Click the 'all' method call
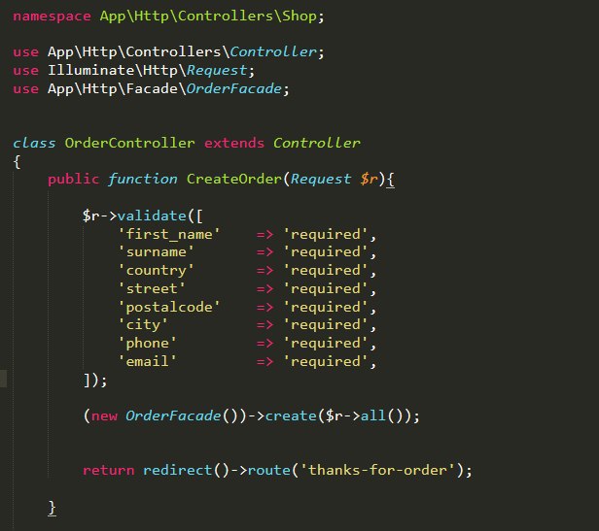 tap(373, 415)
